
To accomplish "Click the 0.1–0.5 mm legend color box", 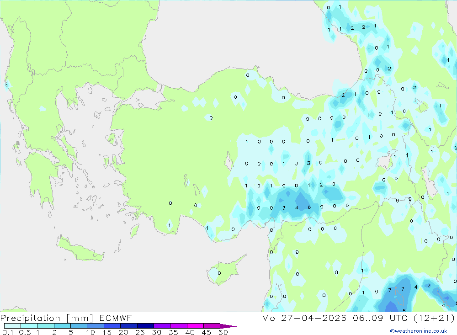I will tap(12, 326).
